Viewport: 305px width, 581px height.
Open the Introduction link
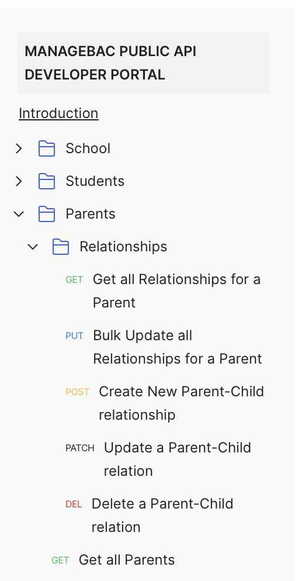tap(58, 113)
